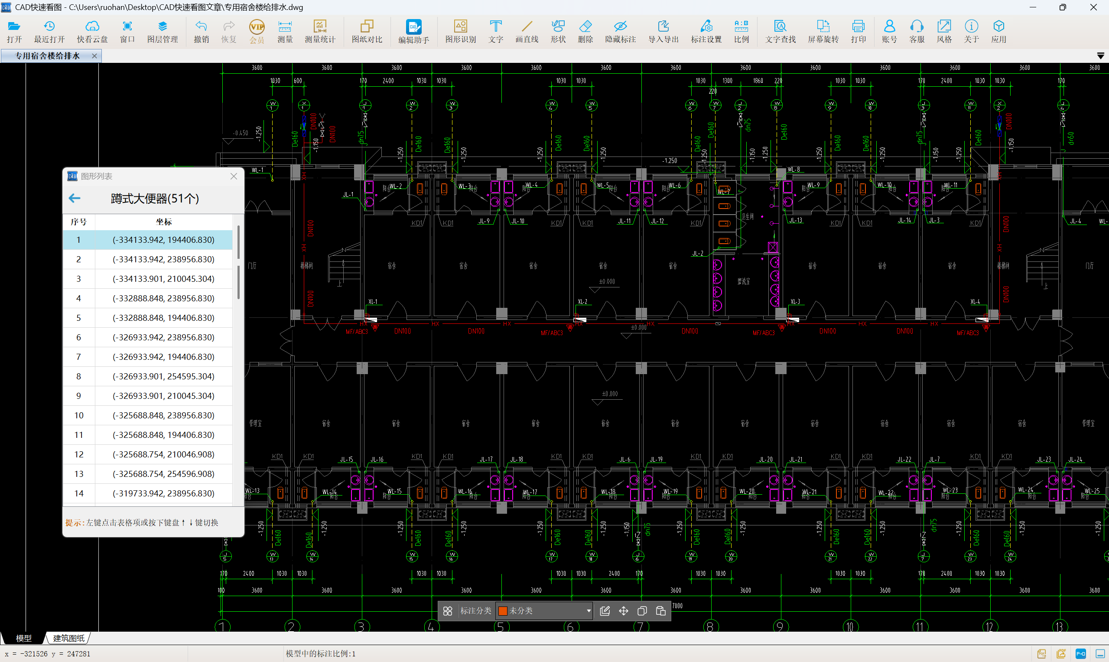Image resolution: width=1109 pixels, height=662 pixels.
Task: Select row 7 in the coordinates list
Action: 163,356
